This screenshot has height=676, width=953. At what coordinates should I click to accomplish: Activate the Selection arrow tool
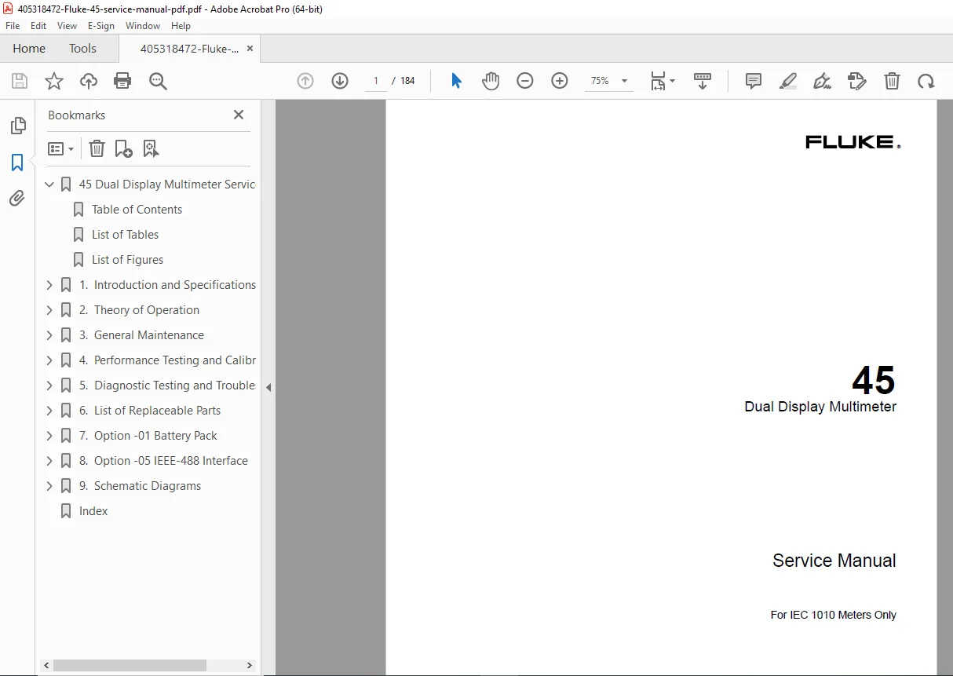point(456,81)
